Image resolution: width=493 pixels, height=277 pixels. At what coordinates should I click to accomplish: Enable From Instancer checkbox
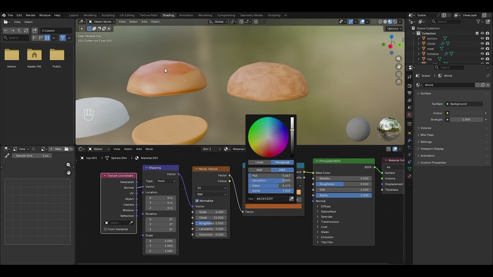pyautogui.click(x=105, y=229)
